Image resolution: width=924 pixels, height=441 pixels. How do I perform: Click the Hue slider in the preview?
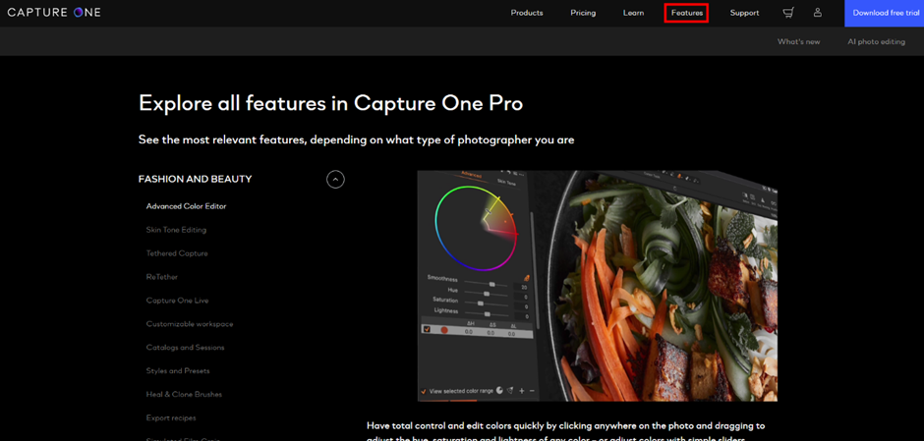[x=487, y=294]
